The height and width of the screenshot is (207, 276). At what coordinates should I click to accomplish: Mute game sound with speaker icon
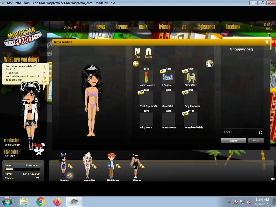pos(273,179)
